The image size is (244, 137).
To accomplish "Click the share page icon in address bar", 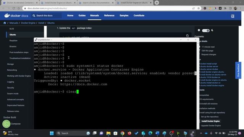I will coord(193,8).
